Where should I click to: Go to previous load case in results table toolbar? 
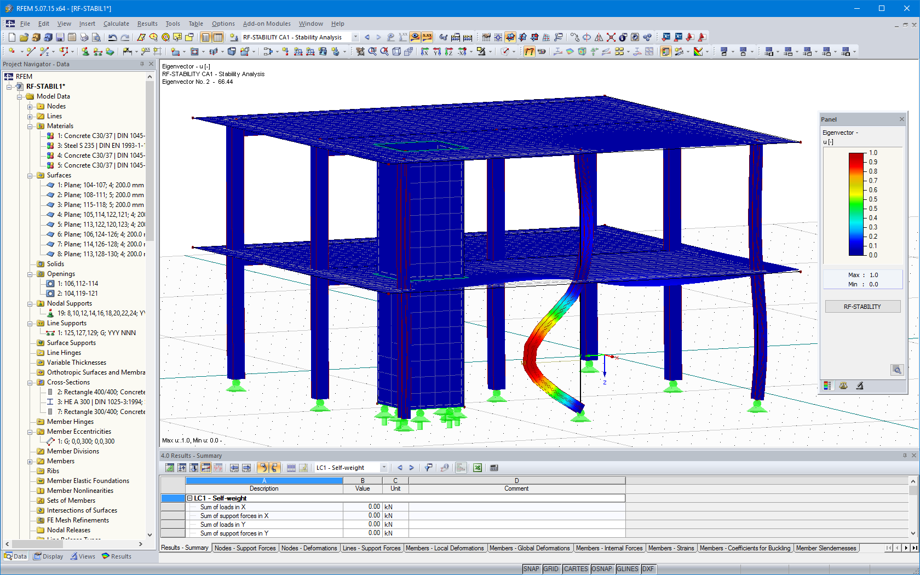(x=400, y=468)
